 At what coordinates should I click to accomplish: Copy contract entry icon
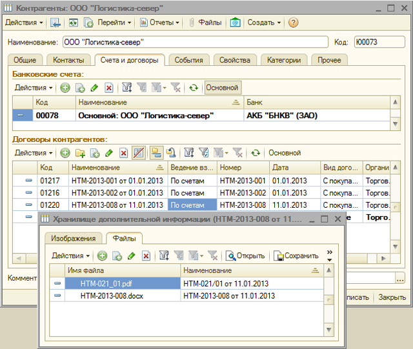pos(95,153)
